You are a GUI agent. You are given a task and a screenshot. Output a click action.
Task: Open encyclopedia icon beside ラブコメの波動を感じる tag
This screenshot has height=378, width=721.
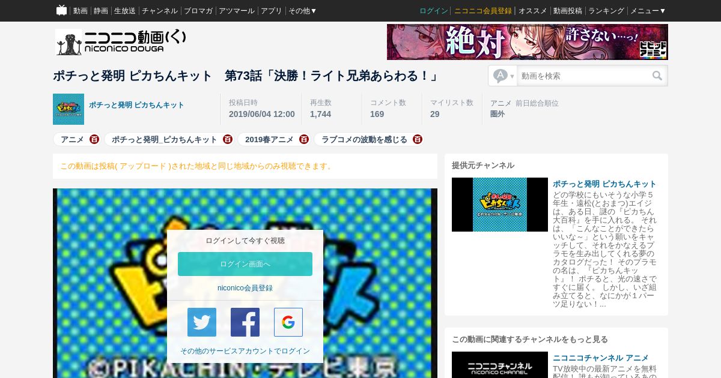(x=418, y=139)
